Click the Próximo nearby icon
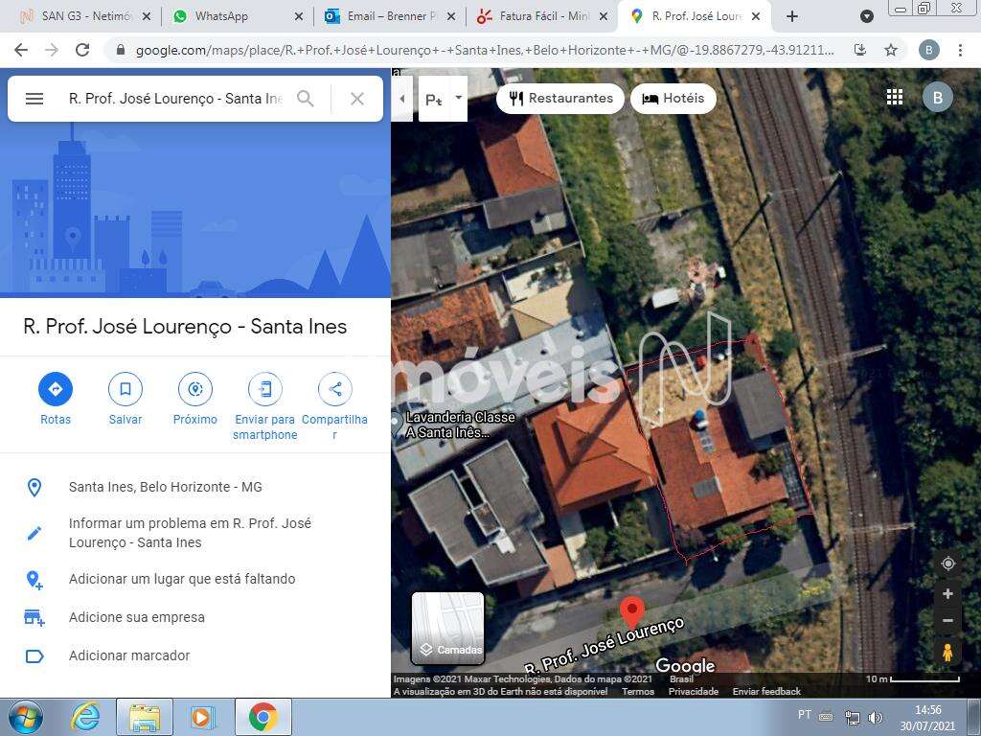Image resolution: width=981 pixels, height=736 pixels. coord(195,389)
